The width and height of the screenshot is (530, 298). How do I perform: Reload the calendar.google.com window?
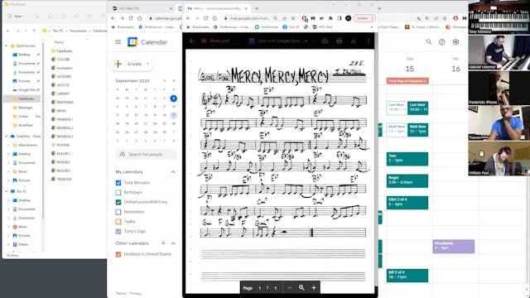tap(131, 18)
